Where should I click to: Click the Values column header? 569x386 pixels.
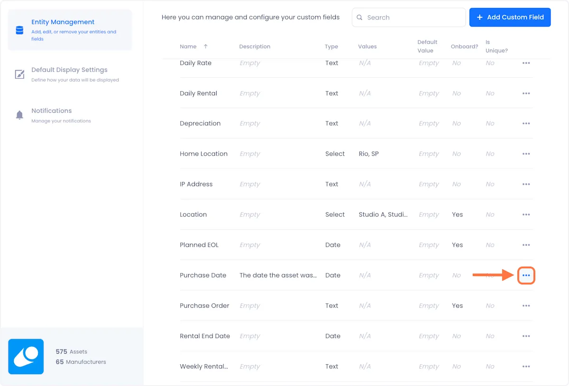(x=367, y=46)
